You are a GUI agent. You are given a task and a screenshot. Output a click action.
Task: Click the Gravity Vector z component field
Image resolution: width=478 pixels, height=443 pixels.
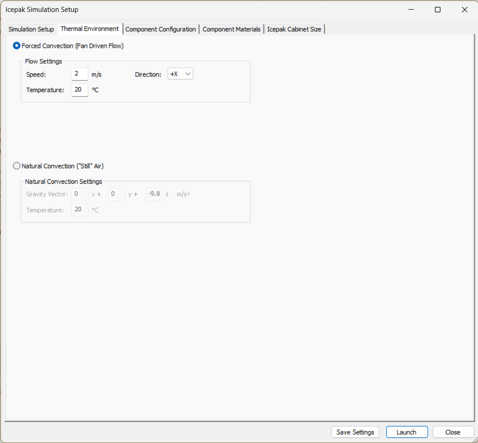tap(154, 194)
